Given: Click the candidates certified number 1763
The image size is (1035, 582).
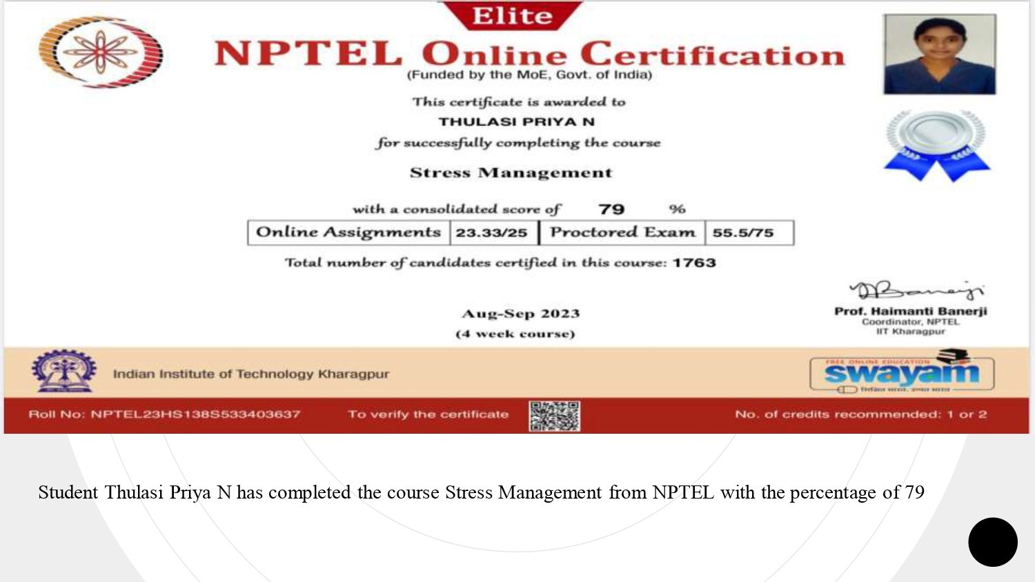Looking at the screenshot, I should [694, 263].
